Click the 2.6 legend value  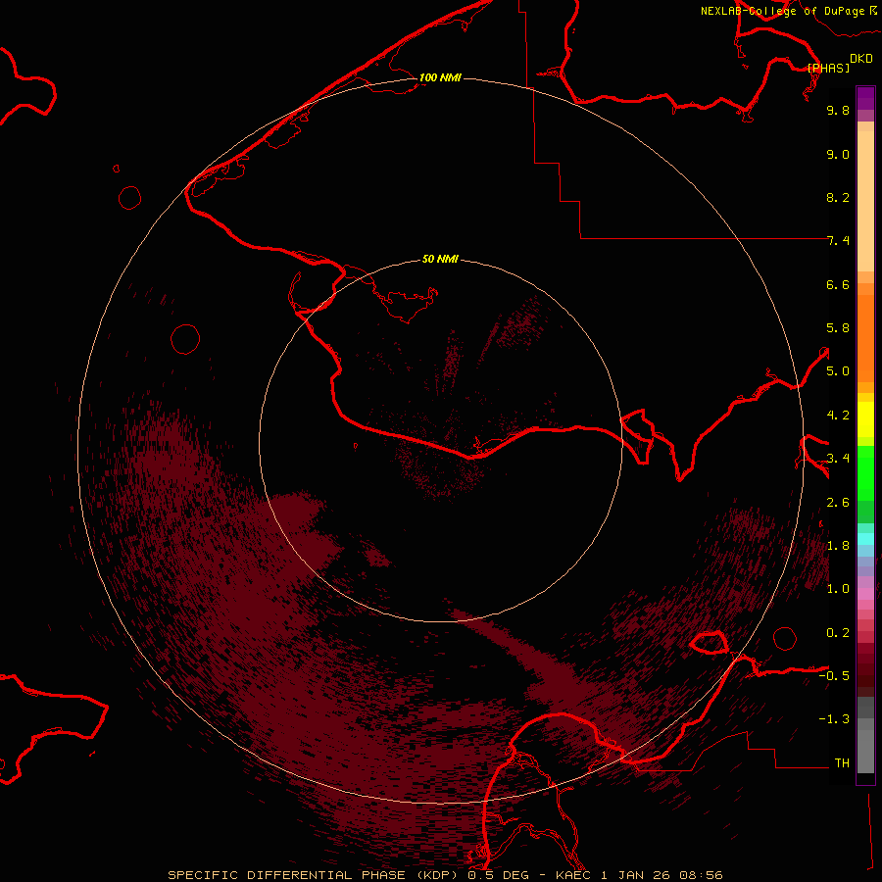click(x=838, y=503)
